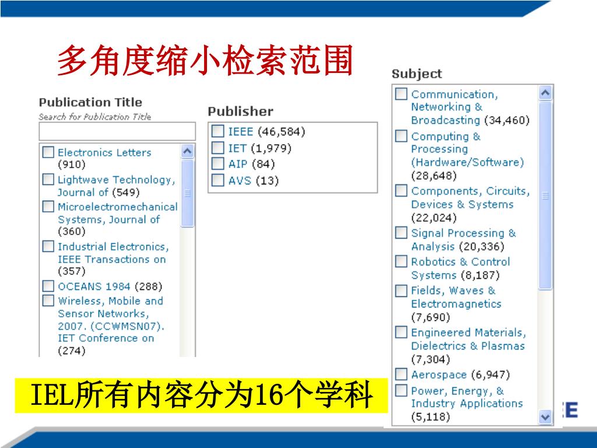Open Lightwave Technology, Journal of link
Screen dimensions: 597x448
[x=116, y=186]
